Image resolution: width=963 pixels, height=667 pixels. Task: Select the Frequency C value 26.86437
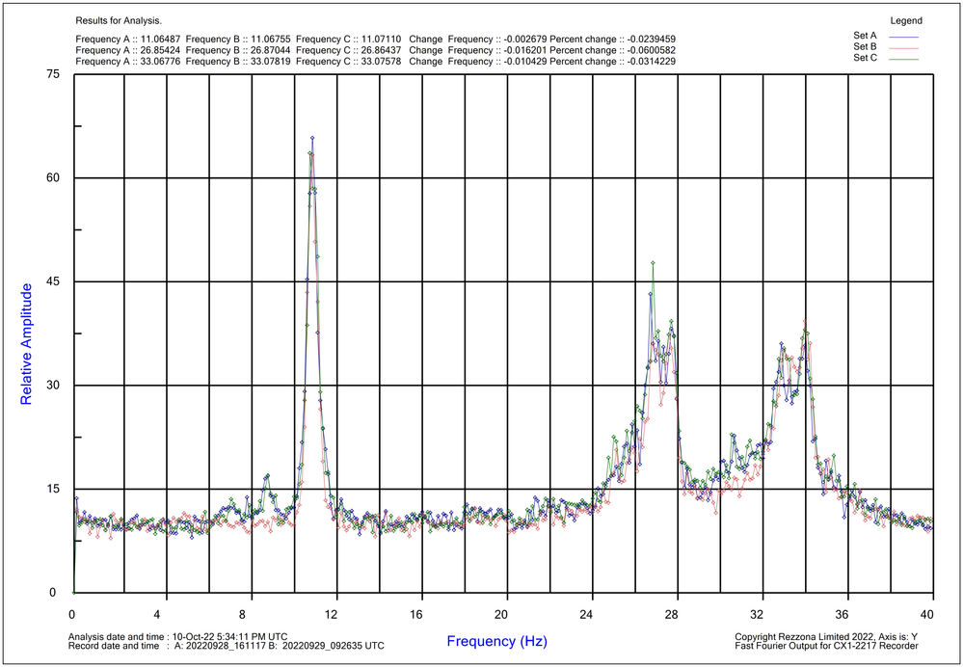382,50
